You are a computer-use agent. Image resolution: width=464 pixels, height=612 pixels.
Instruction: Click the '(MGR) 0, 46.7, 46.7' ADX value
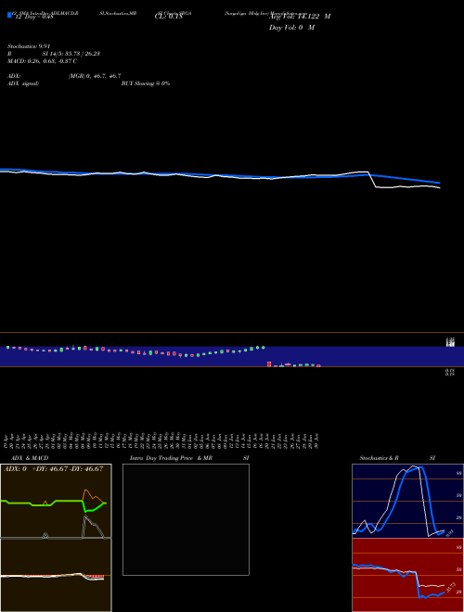[x=95, y=76]
